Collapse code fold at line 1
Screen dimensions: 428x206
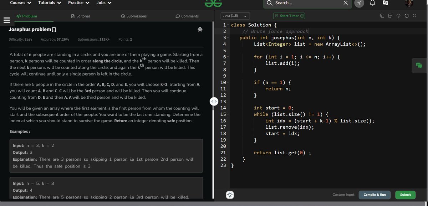[x=228, y=25]
